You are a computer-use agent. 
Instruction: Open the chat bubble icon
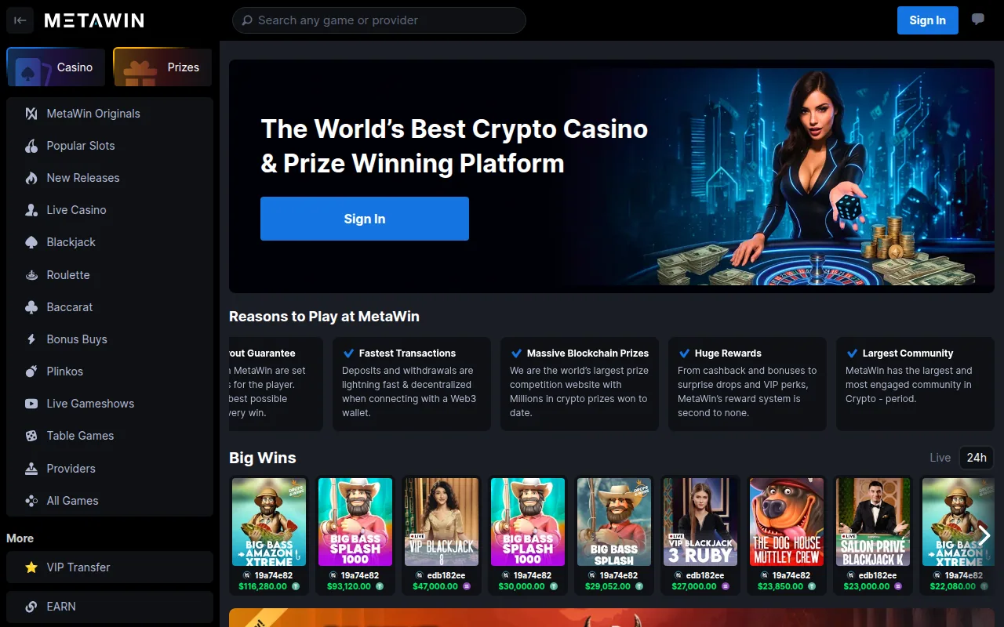click(978, 20)
